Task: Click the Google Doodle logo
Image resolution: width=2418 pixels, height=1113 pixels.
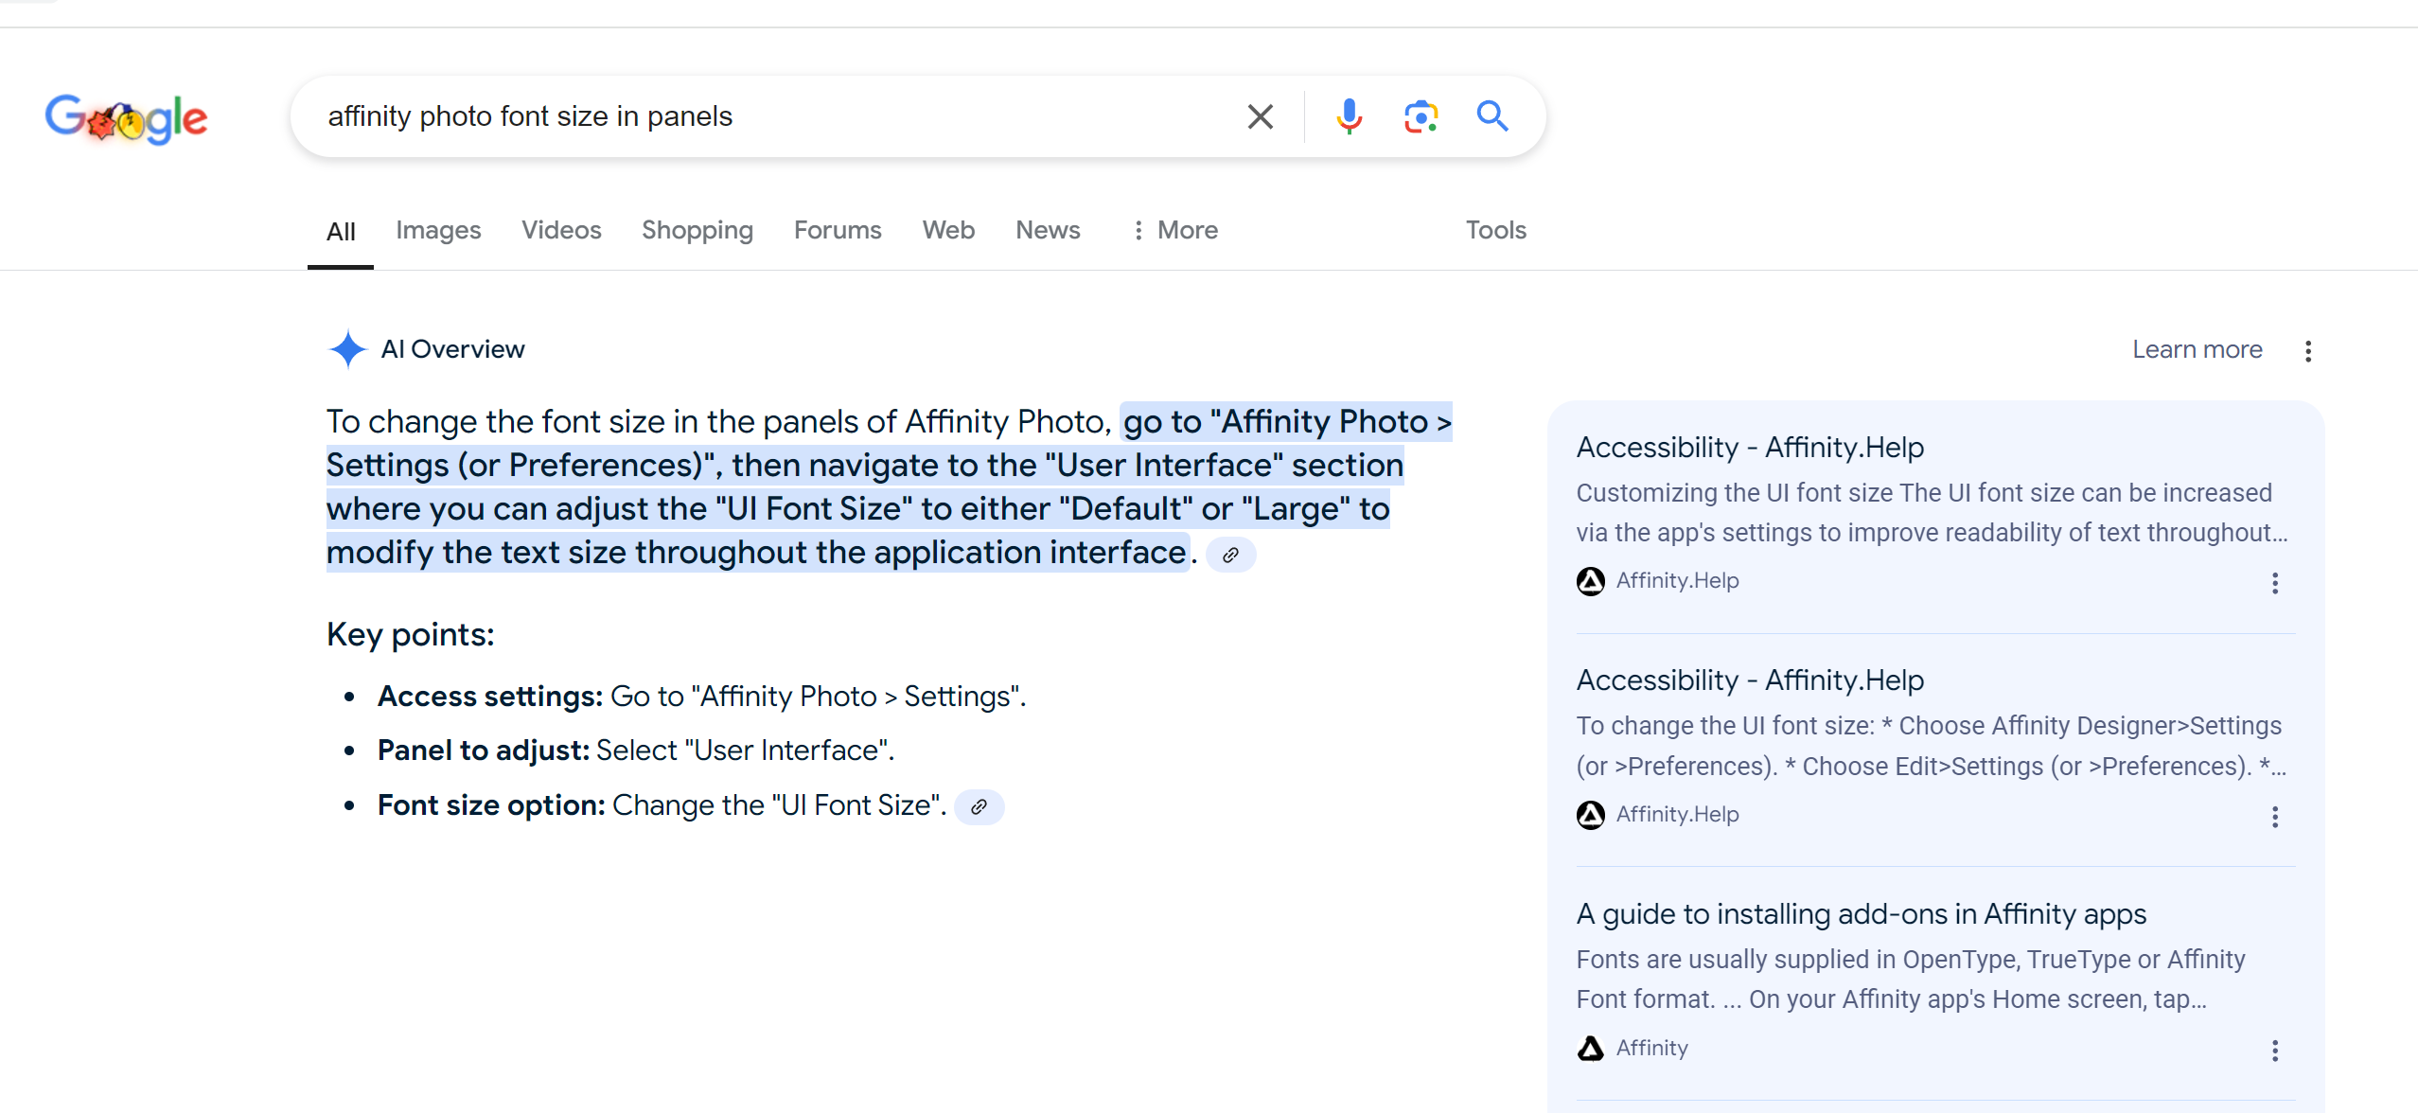Action: tap(126, 117)
